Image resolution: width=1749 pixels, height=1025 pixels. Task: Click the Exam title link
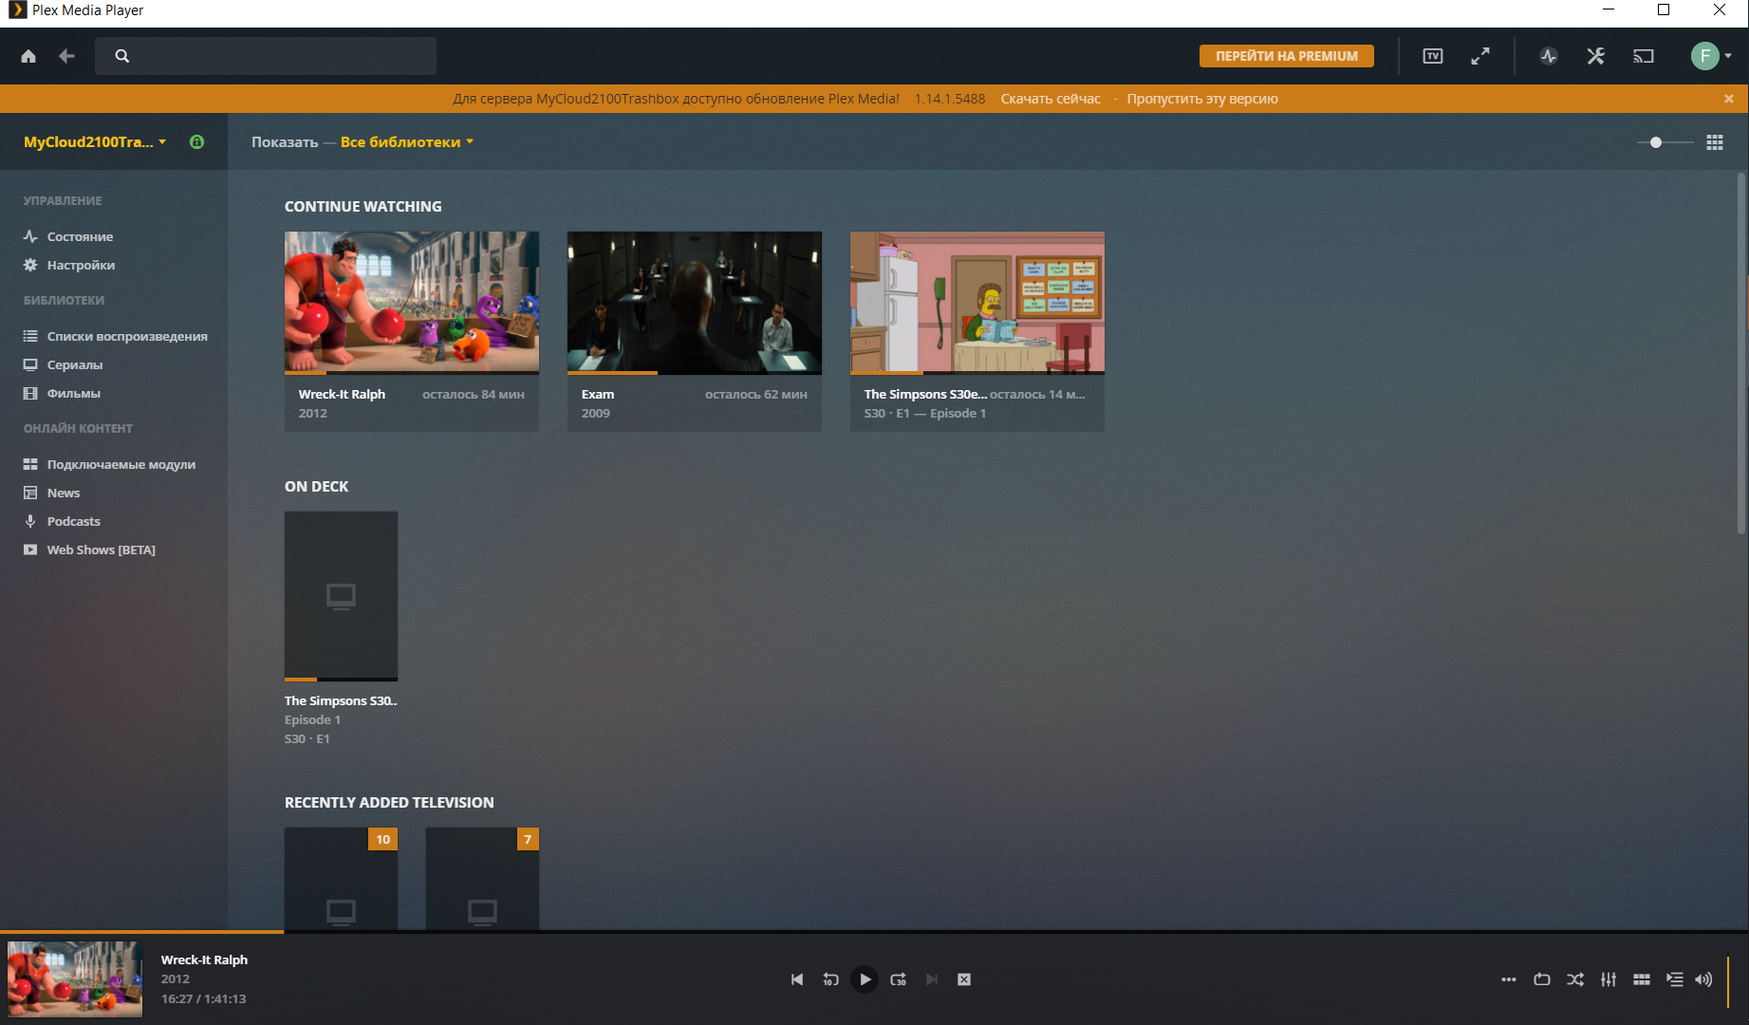click(x=598, y=394)
